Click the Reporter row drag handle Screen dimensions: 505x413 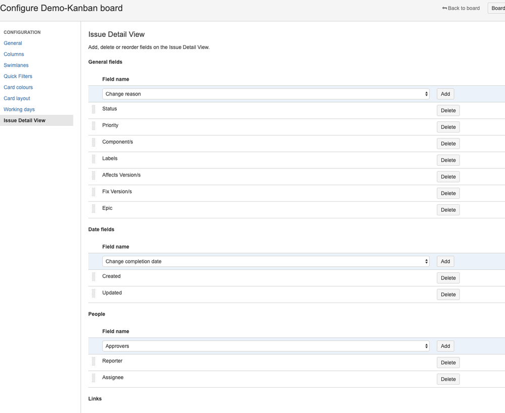tap(94, 360)
